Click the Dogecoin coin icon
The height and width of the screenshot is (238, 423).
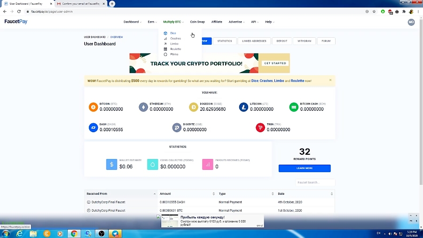(x=194, y=107)
